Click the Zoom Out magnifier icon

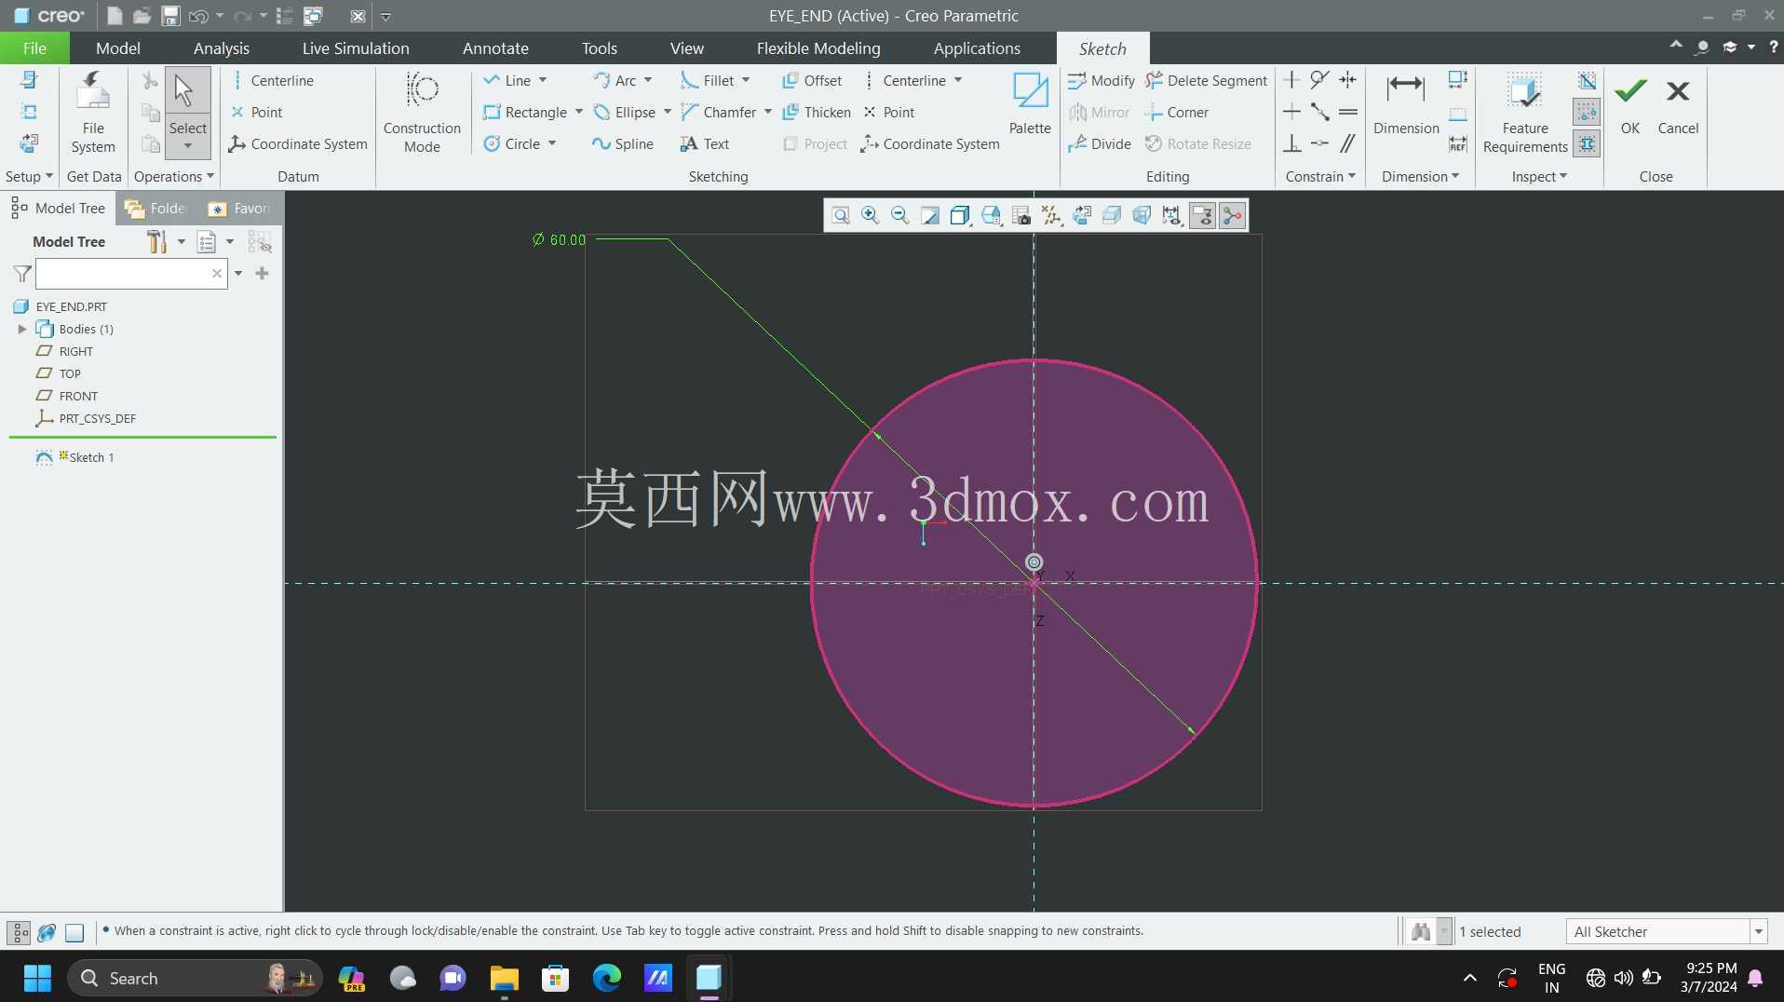pyautogui.click(x=900, y=216)
